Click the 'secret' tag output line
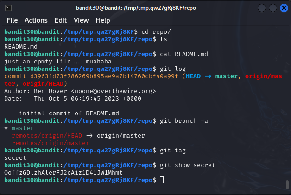 click(x=15, y=158)
